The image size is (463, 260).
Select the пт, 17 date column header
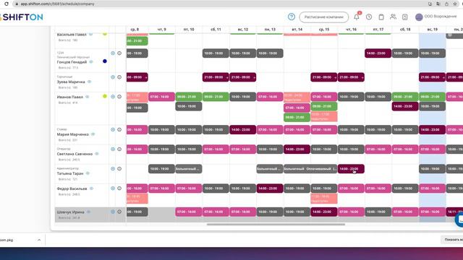point(378,30)
